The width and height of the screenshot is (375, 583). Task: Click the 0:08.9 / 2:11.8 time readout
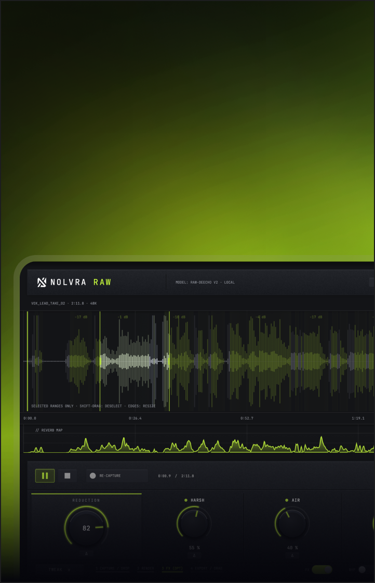click(176, 476)
